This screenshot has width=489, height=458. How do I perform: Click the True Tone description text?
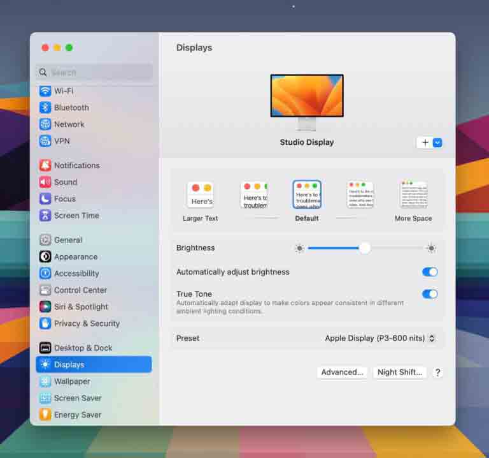click(x=290, y=307)
